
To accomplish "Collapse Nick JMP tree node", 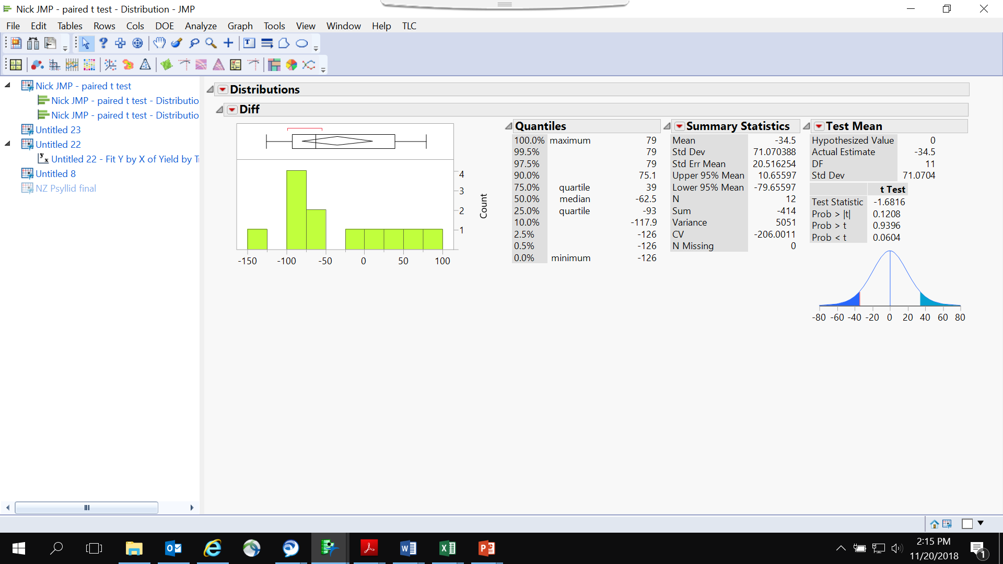I will (x=8, y=85).
